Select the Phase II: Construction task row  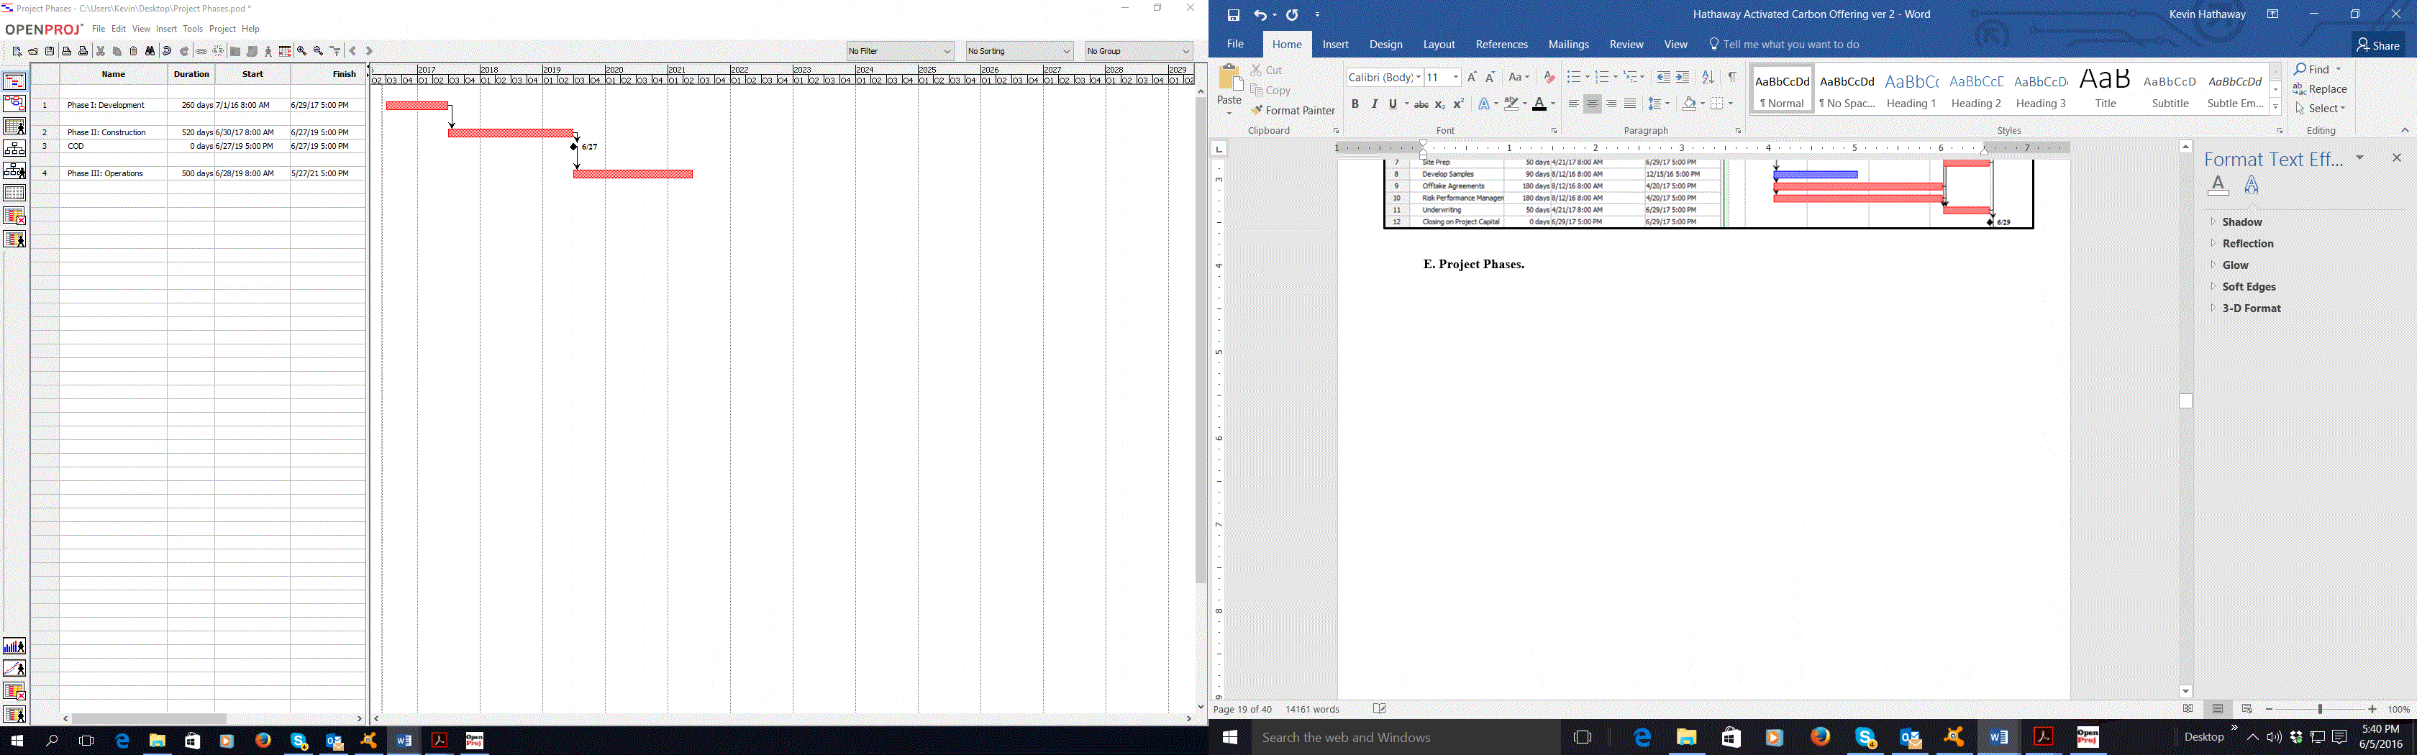(x=106, y=132)
